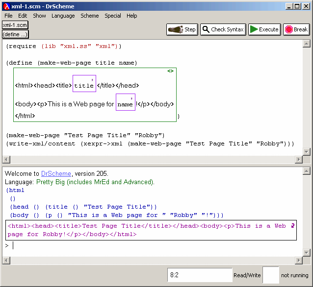Minimize the DrScheme window
The height and width of the screenshot is (287, 313).
(x=289, y=6)
